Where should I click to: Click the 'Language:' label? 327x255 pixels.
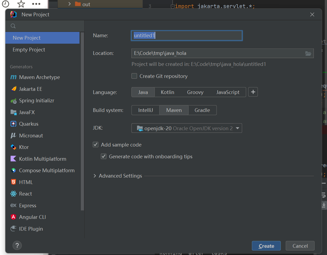105,92
